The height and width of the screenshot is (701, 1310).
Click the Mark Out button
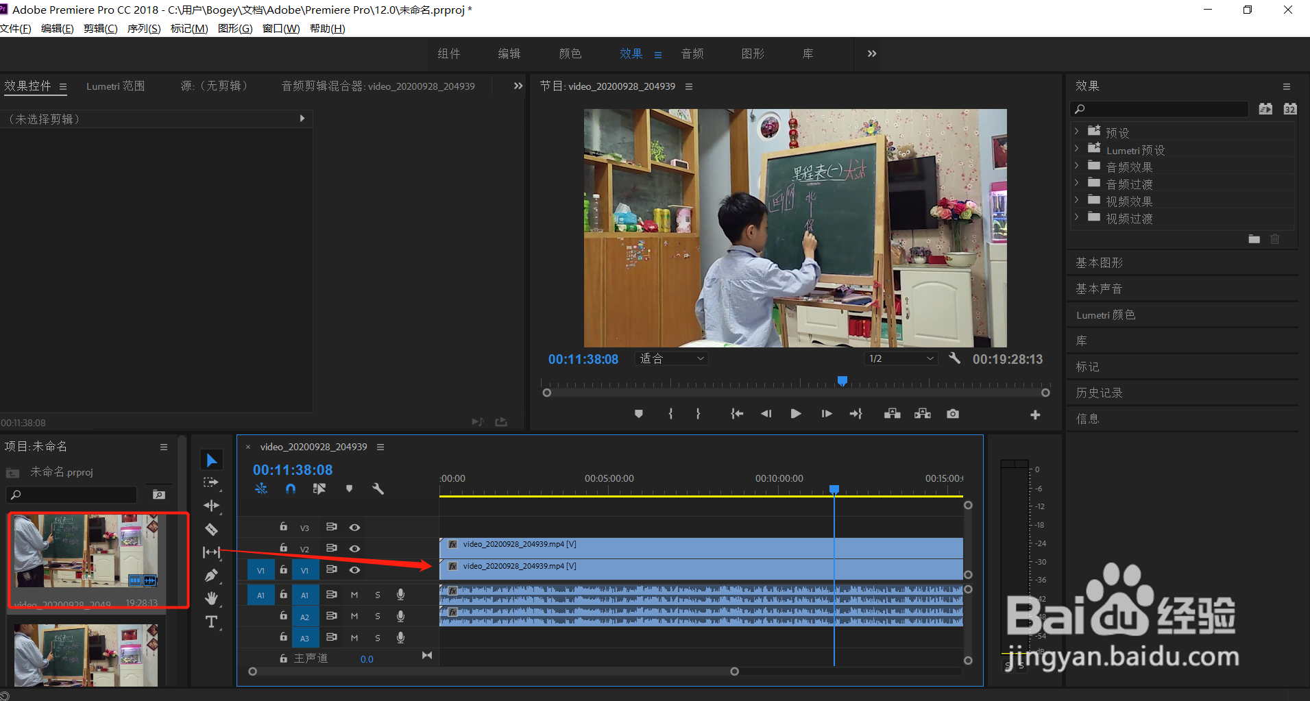point(698,414)
